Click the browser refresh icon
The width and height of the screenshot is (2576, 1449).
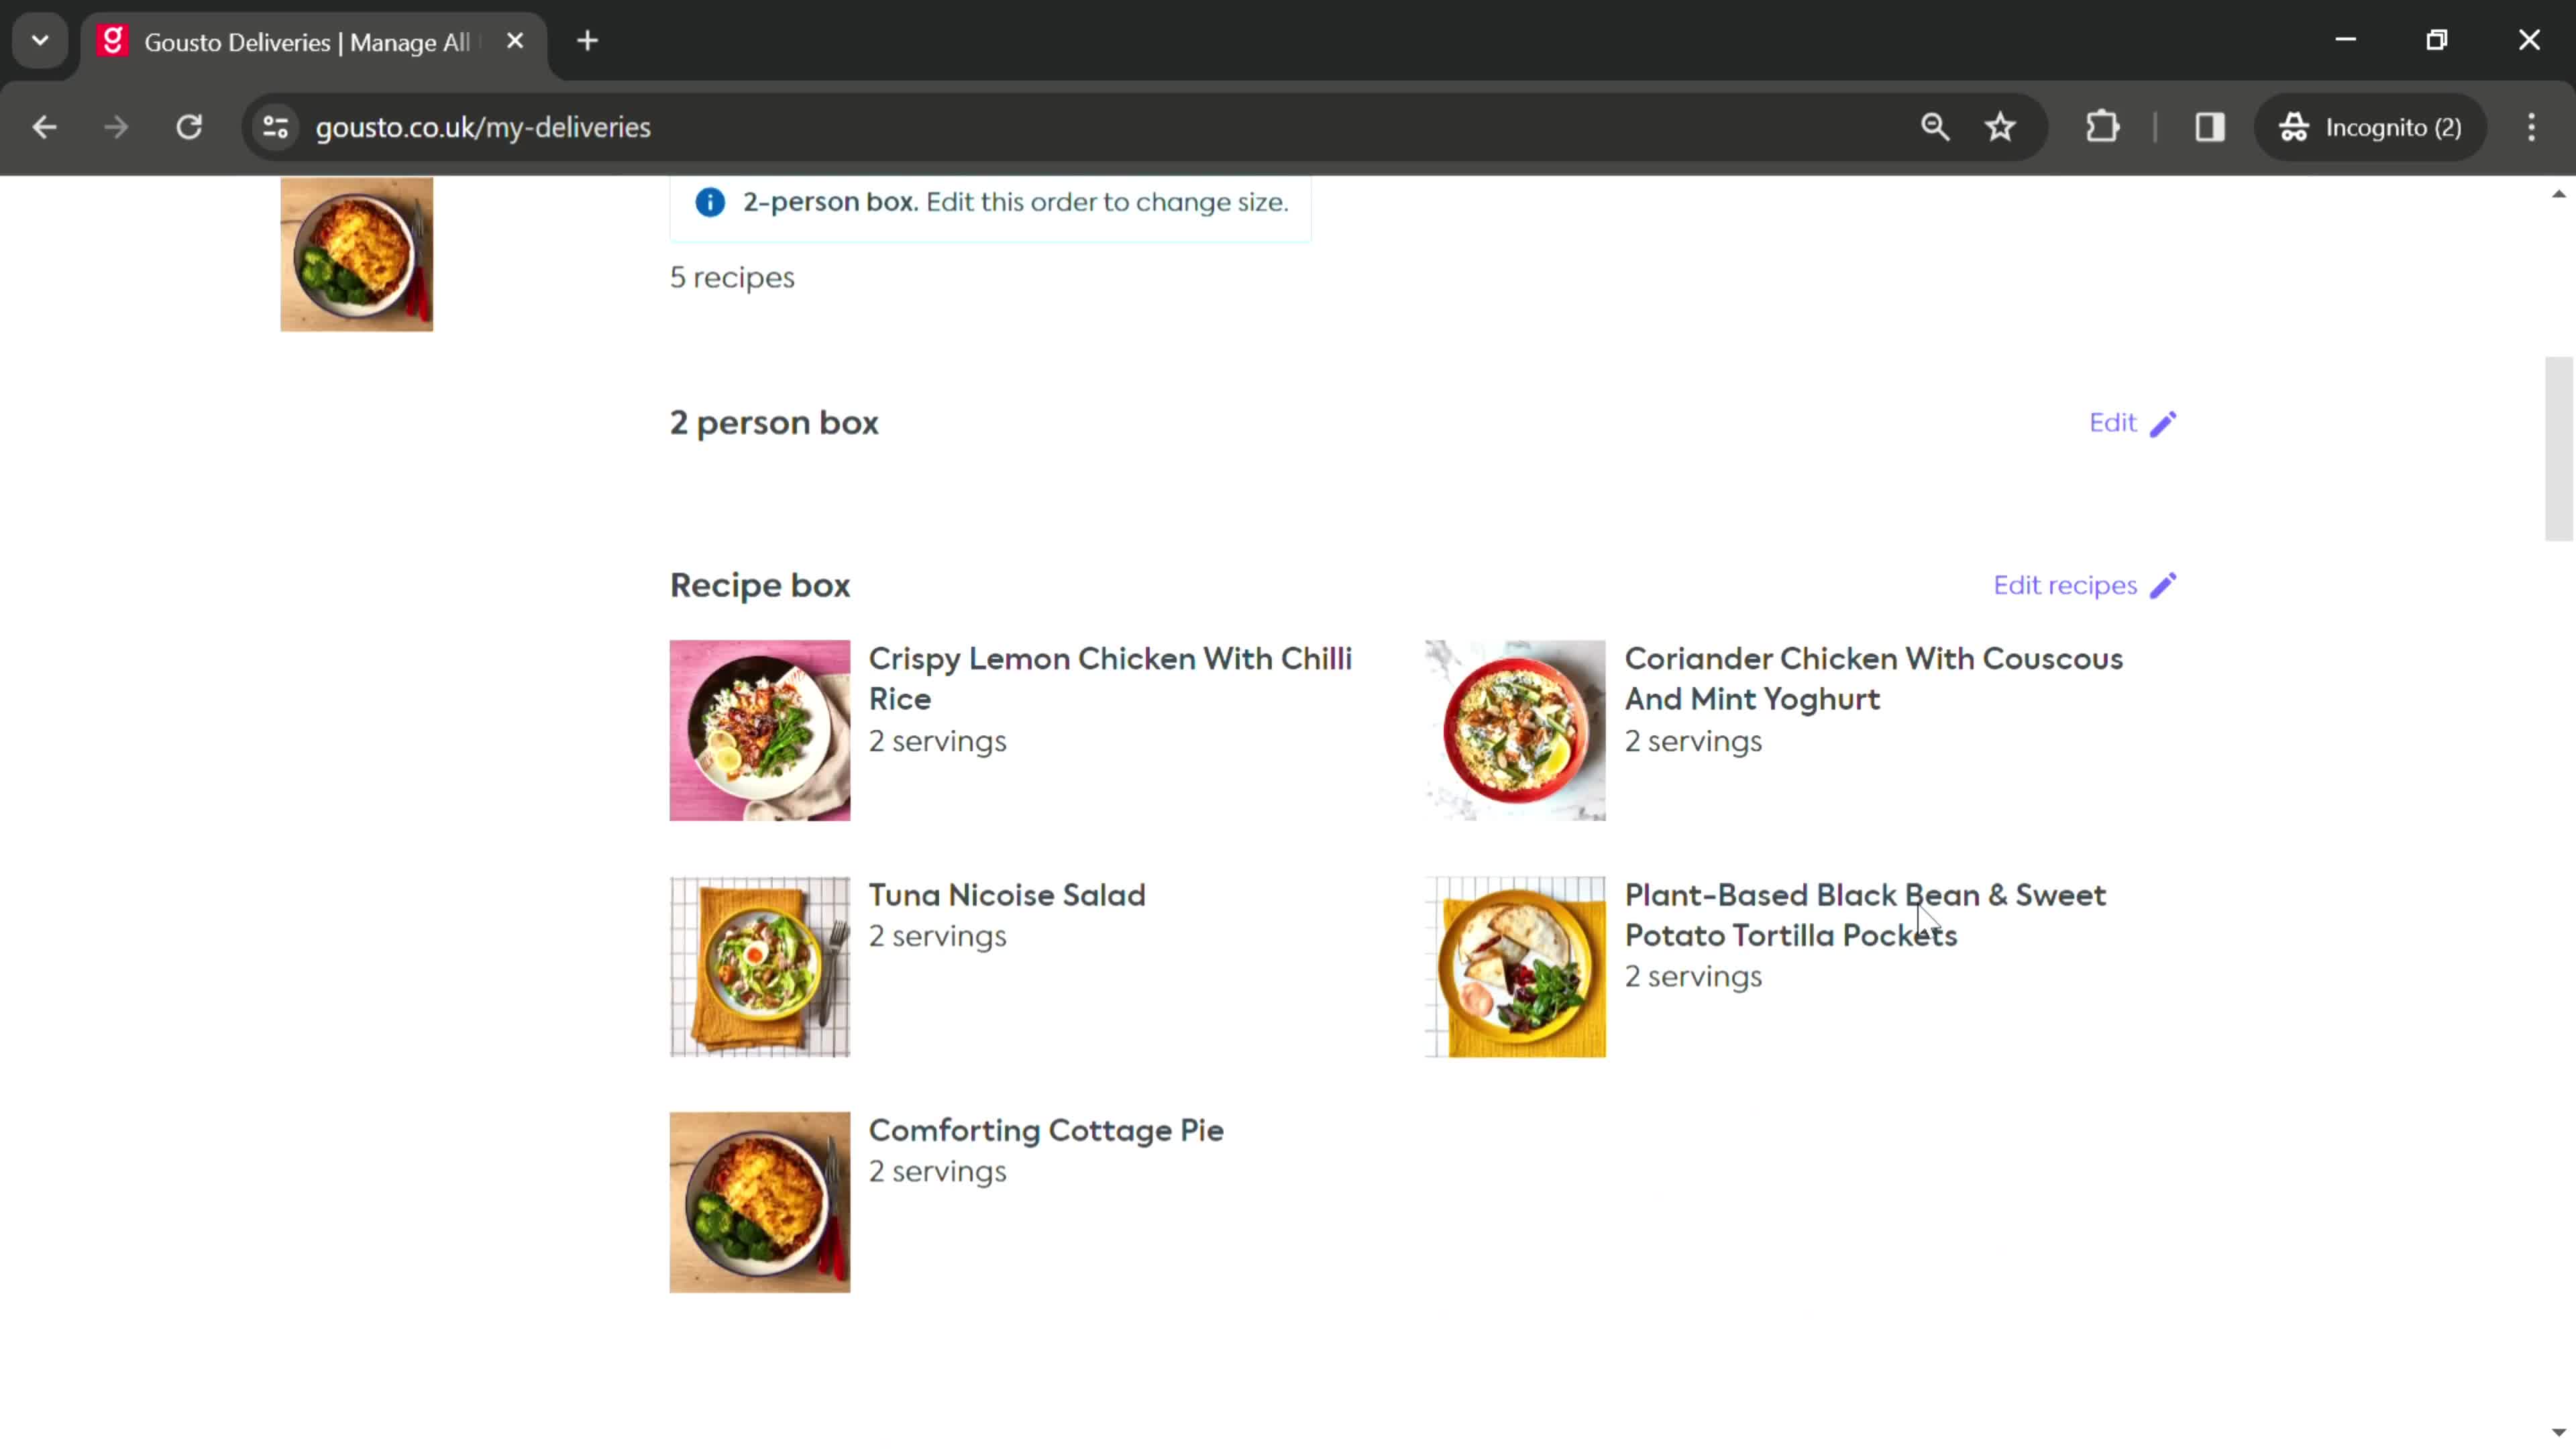coord(189,125)
